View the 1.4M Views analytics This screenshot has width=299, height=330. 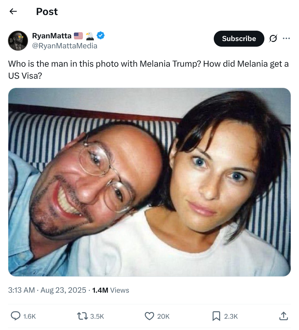[x=111, y=290]
